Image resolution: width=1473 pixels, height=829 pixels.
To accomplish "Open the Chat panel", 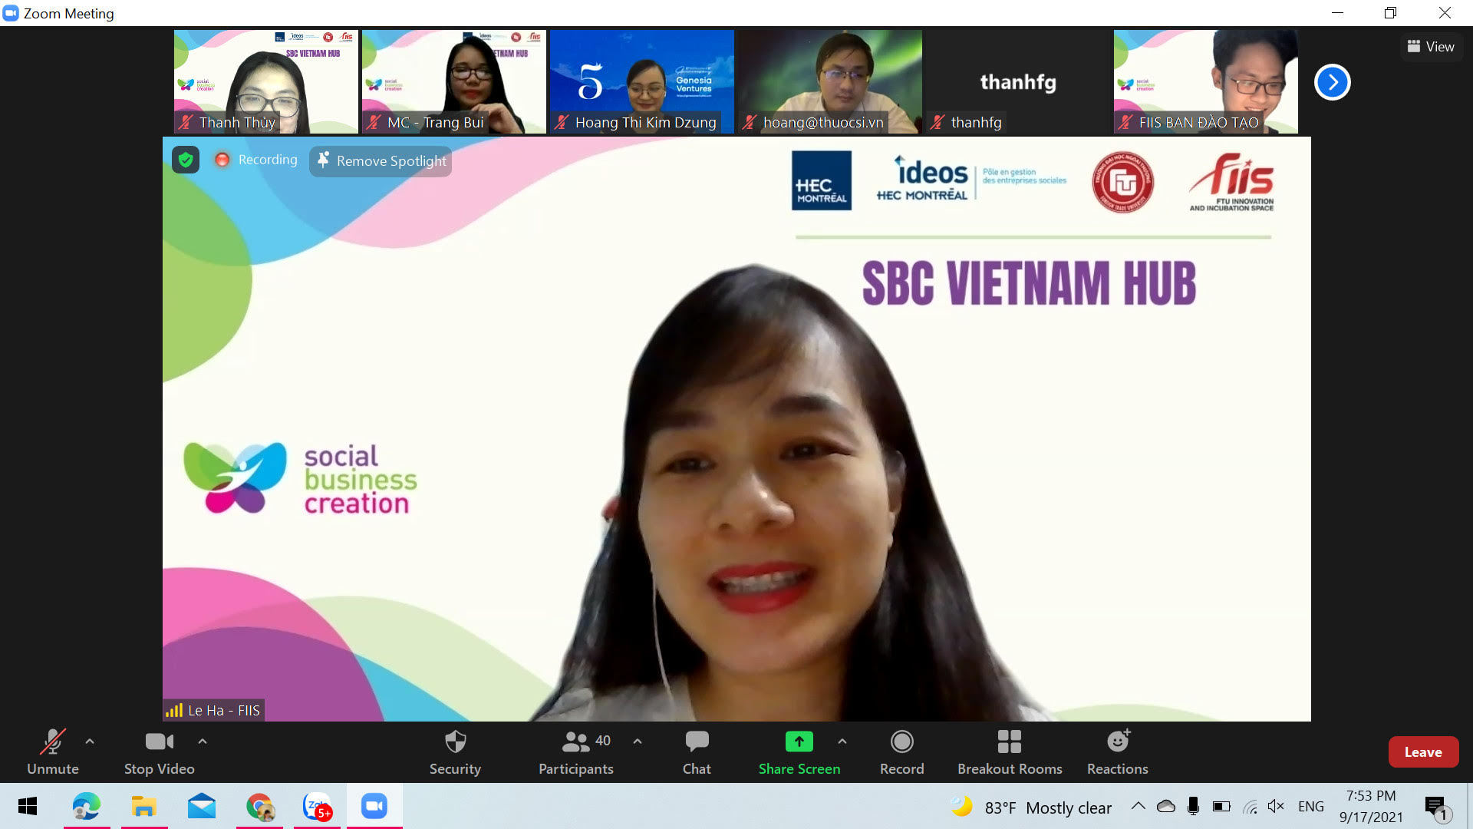I will tap(697, 752).
